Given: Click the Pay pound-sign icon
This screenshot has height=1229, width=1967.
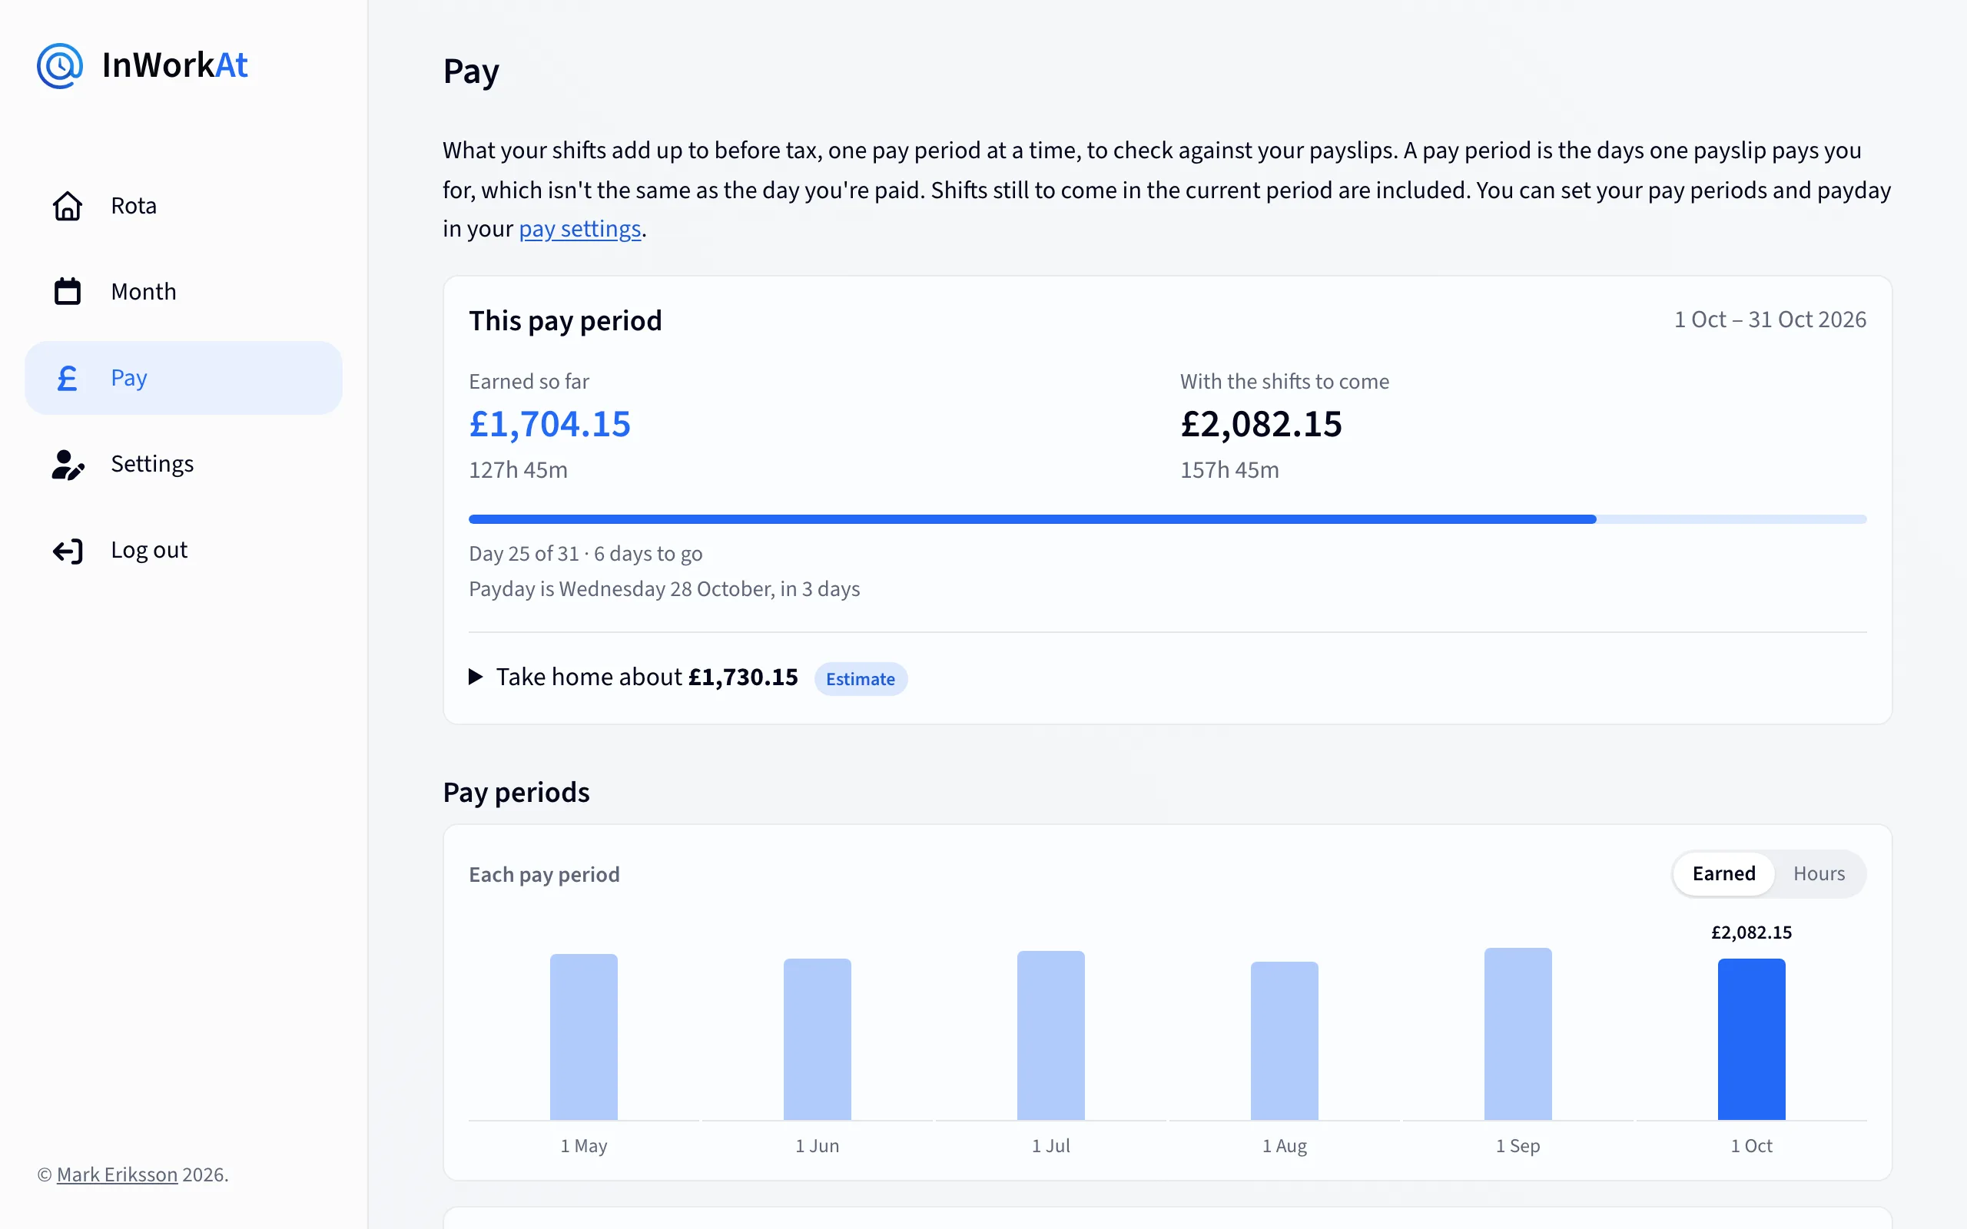Looking at the screenshot, I should click(68, 378).
